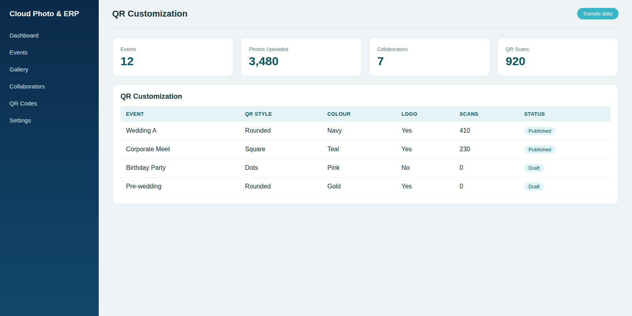Click the Sample data button
Screen dimensions: 632x316
[598, 13]
